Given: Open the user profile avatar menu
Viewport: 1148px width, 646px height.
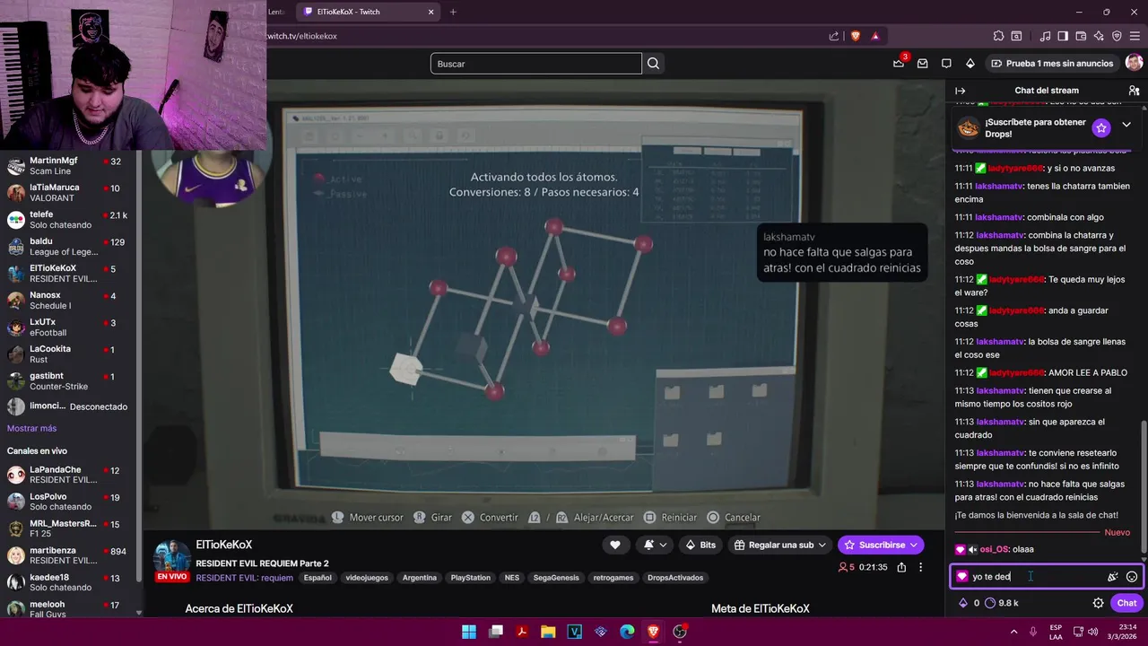Looking at the screenshot, I should (x=1134, y=63).
